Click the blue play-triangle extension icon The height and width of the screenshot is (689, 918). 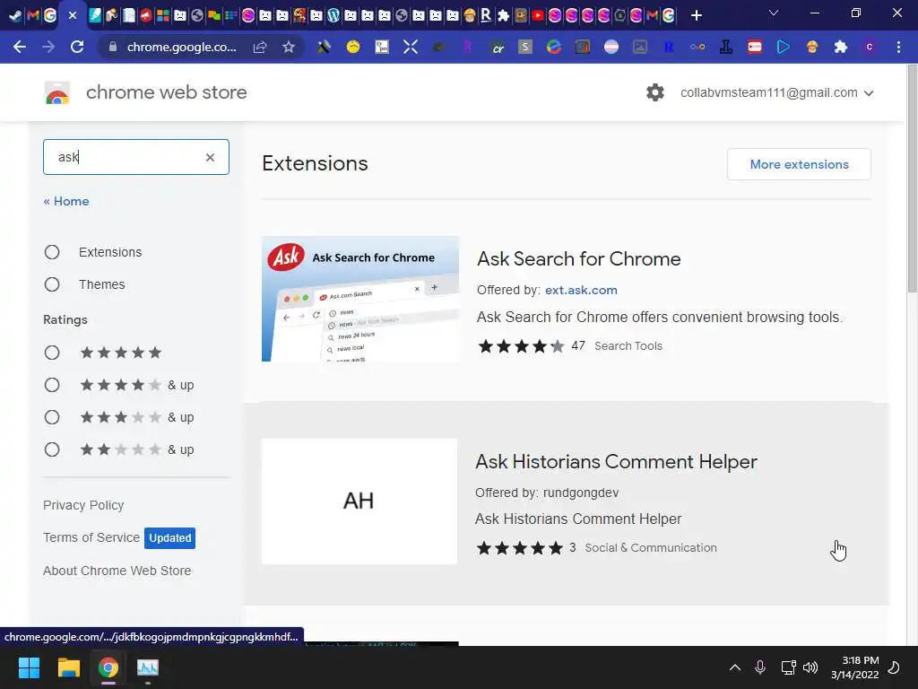point(783,47)
